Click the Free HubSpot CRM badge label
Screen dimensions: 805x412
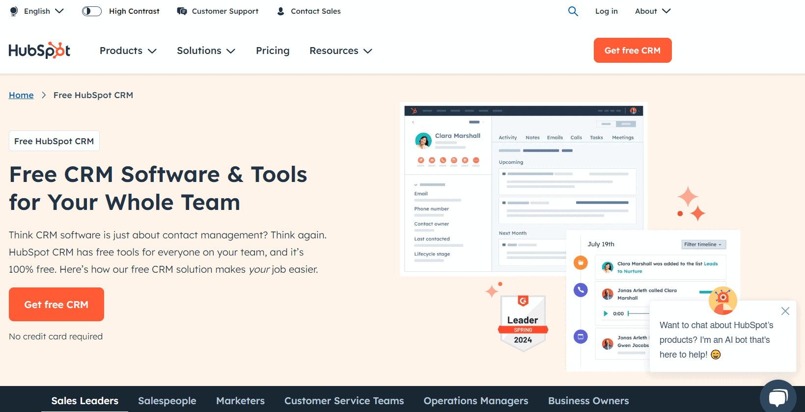click(54, 141)
